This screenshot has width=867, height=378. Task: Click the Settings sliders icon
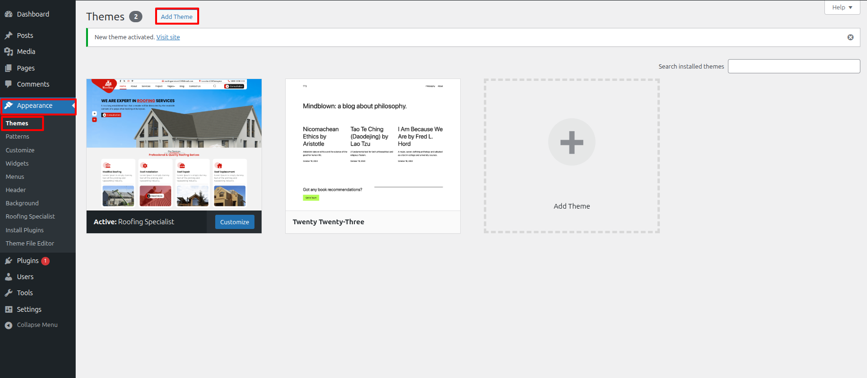9,309
